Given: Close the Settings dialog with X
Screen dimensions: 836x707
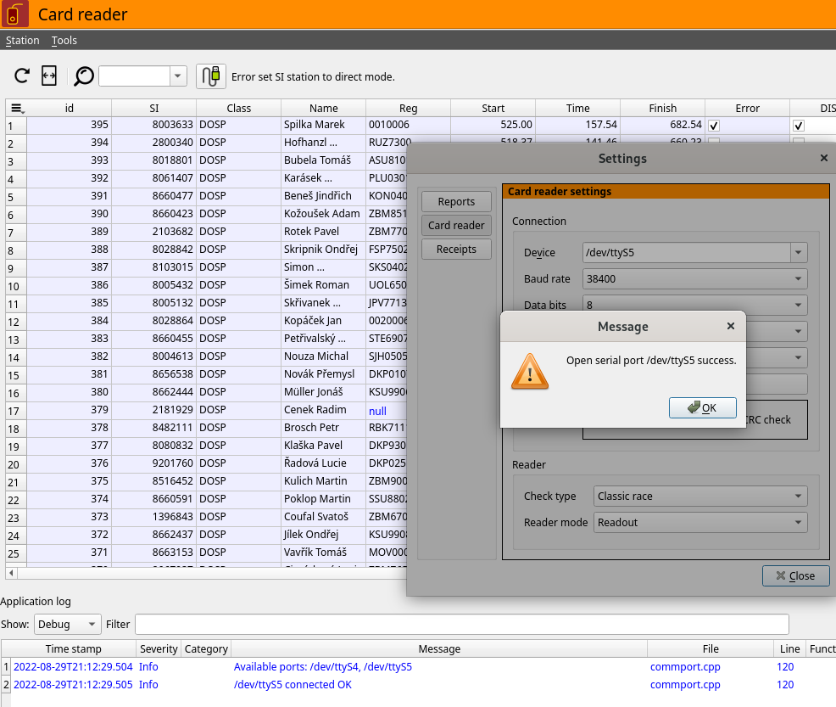Looking at the screenshot, I should pos(824,158).
